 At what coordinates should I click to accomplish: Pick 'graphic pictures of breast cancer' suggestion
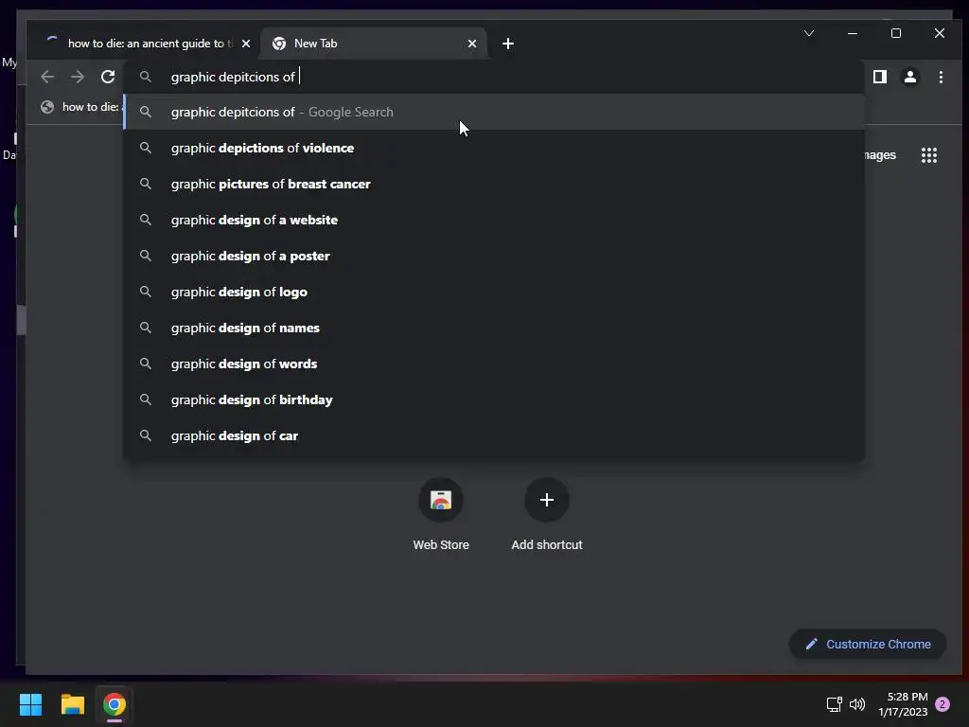[x=494, y=184]
